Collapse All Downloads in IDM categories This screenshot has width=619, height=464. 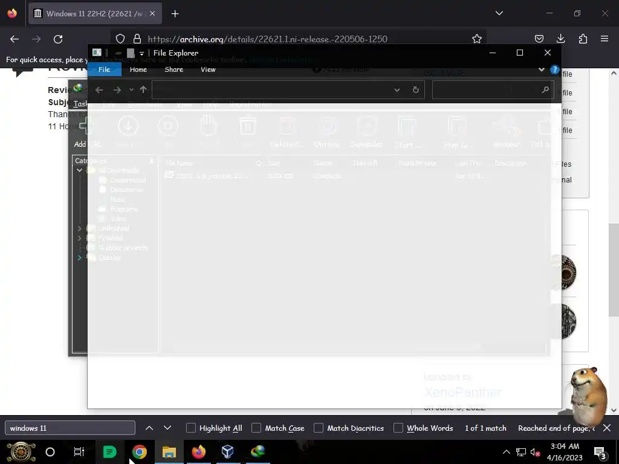pos(79,170)
